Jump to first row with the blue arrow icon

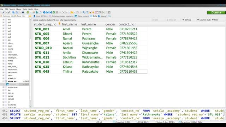click(47, 13)
